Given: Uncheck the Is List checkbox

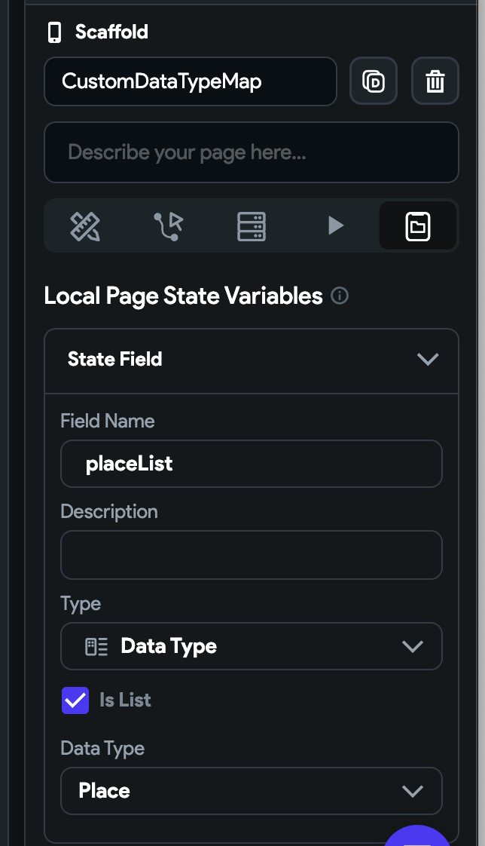Looking at the screenshot, I should 75,700.
